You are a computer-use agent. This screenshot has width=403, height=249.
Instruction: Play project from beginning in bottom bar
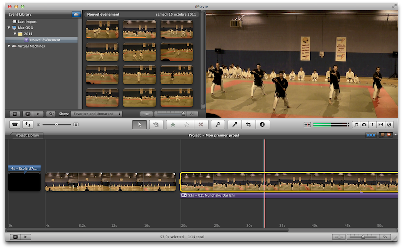[x=26, y=237]
